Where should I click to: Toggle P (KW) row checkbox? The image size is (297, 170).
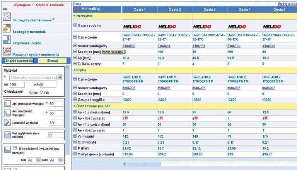click(x=75, y=148)
